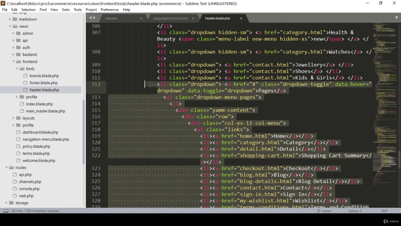Image resolution: width=401 pixels, height=226 pixels.
Task: Open the Selection menu
Action: [28, 10]
